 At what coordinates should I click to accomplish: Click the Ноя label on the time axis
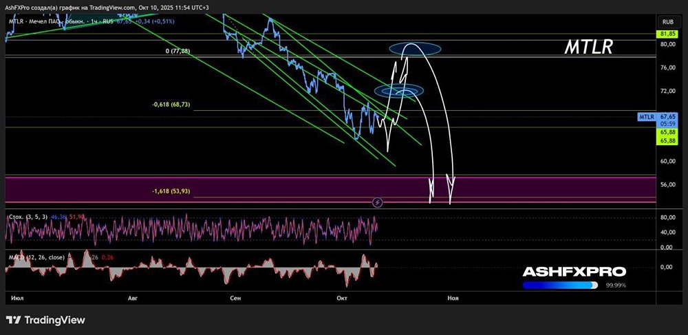pos(453,298)
